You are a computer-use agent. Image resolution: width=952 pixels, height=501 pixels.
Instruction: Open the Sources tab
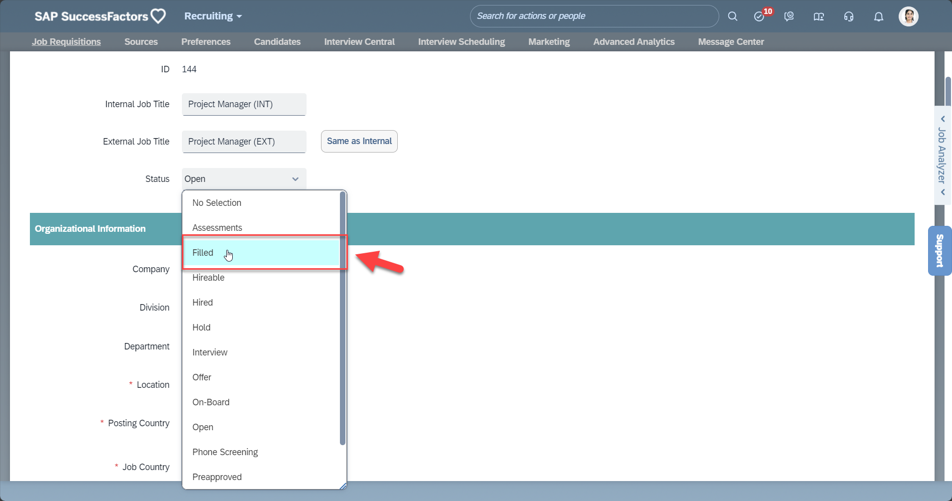[x=141, y=42]
